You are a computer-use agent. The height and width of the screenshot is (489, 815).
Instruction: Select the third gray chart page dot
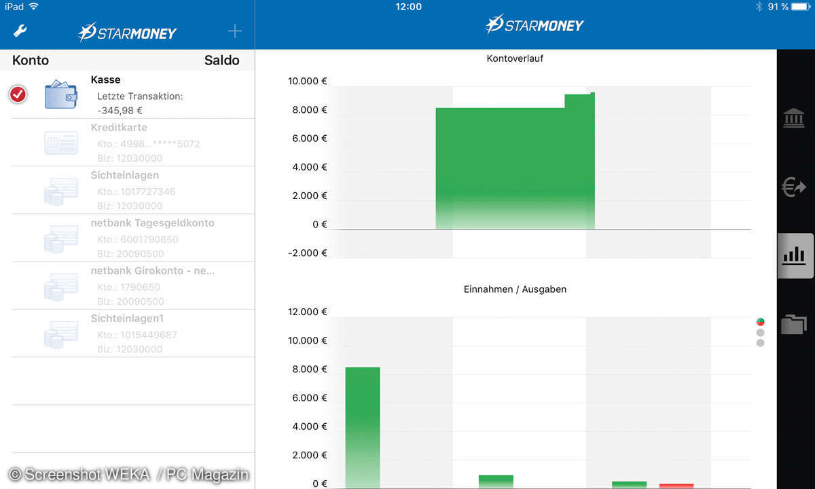[760, 343]
